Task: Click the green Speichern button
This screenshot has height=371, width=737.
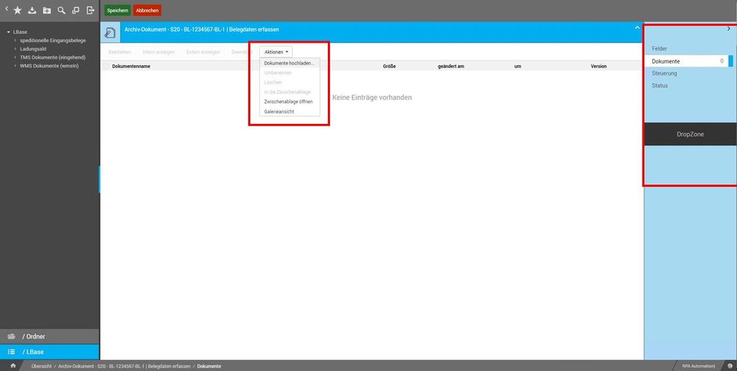Action: (117, 10)
